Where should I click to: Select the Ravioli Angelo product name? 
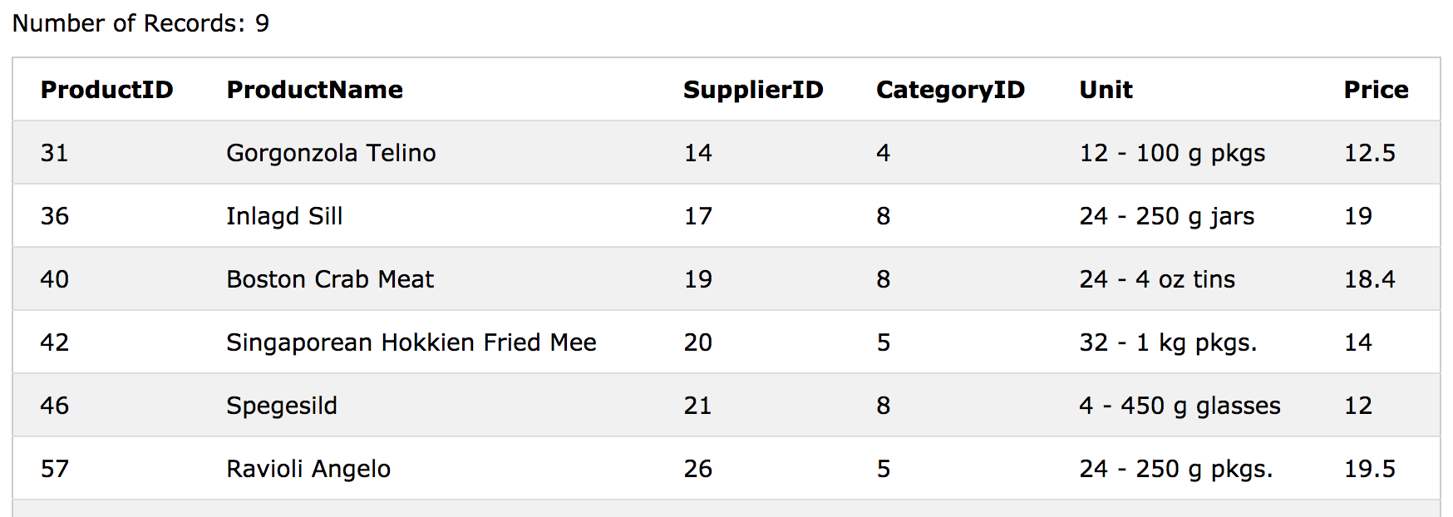coord(308,469)
